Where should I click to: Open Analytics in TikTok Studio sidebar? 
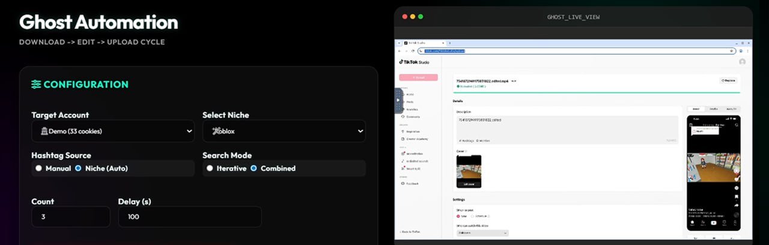point(411,109)
